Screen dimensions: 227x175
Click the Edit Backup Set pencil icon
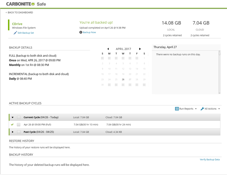(15, 33)
